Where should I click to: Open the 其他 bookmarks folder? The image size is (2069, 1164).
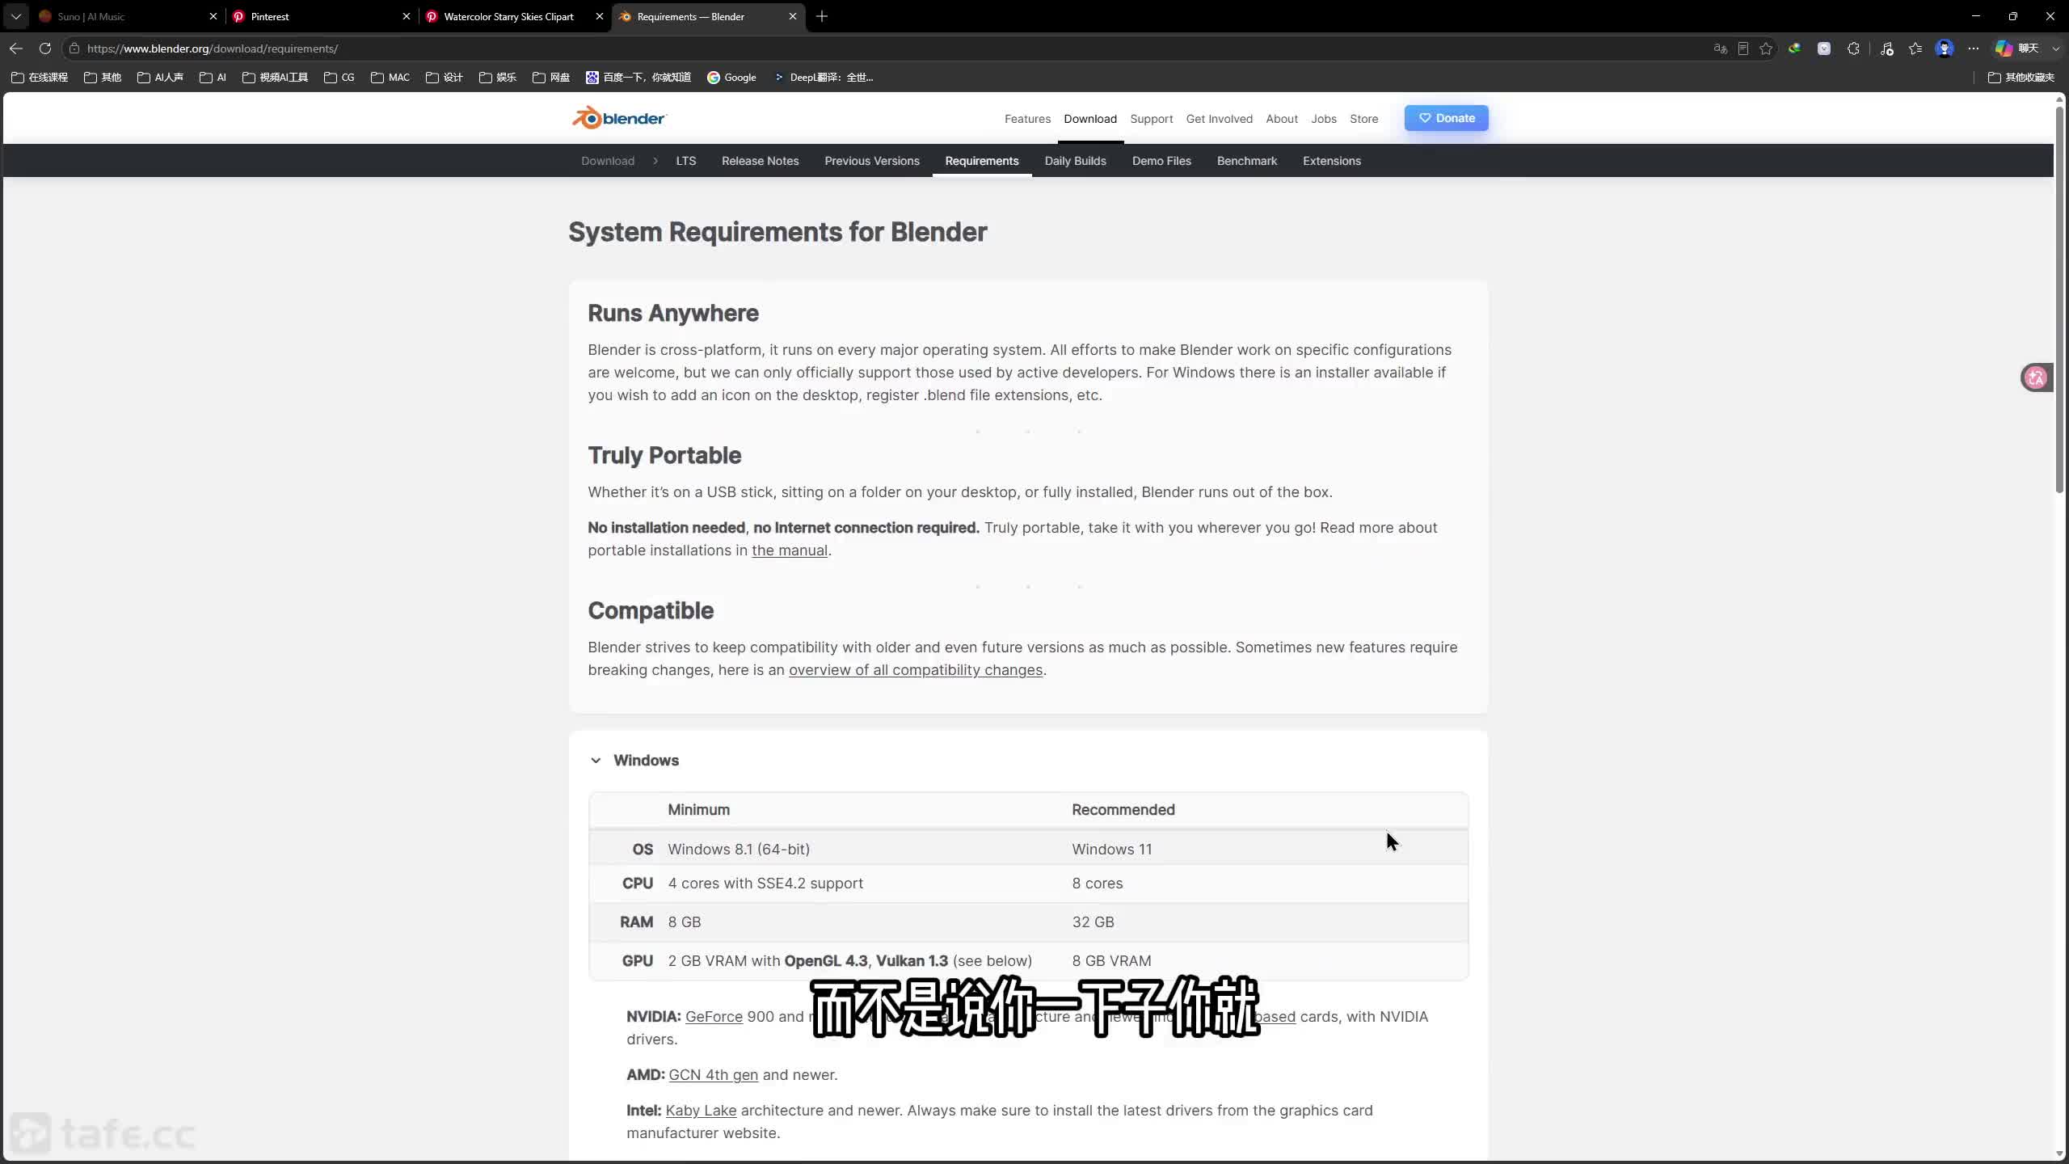point(103,78)
